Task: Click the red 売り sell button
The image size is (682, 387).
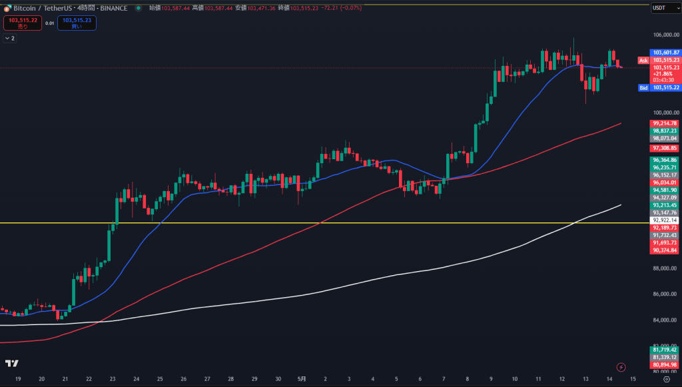Action: (x=23, y=23)
